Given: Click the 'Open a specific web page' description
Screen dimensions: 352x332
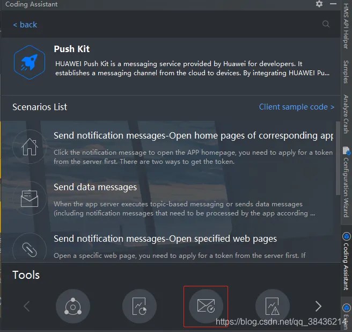Looking at the screenshot, I should click(x=180, y=256).
